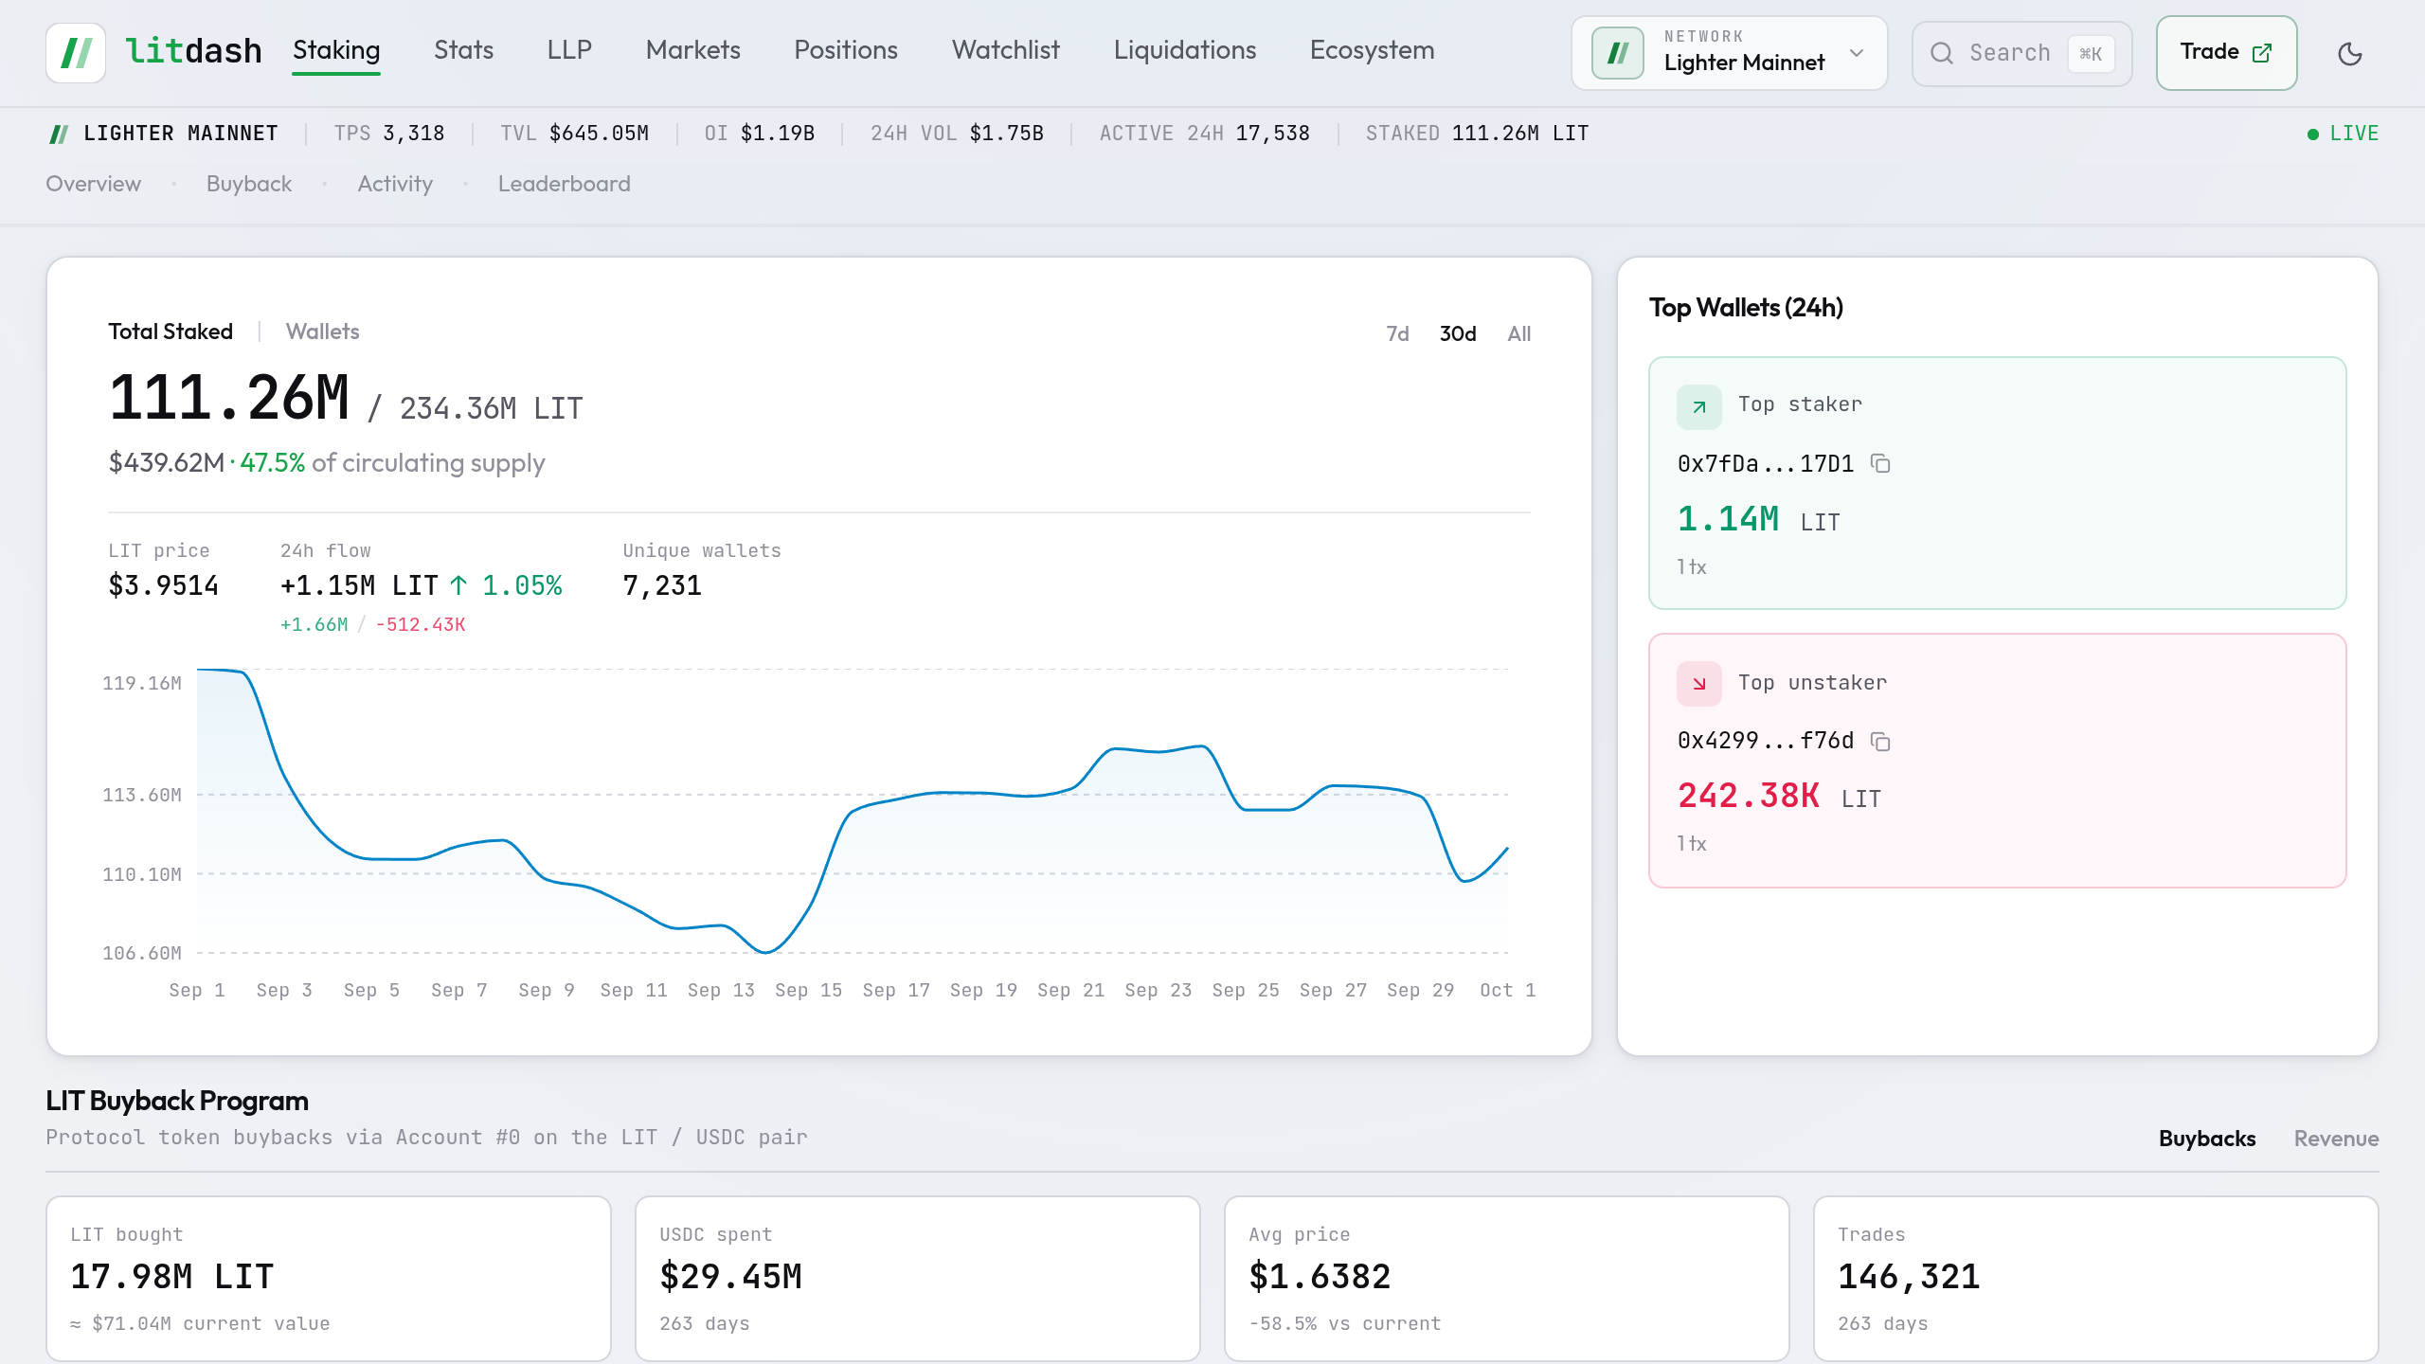Click the 24H VOL $1.75B stat
This screenshot has height=1364, width=2425.
tap(957, 134)
